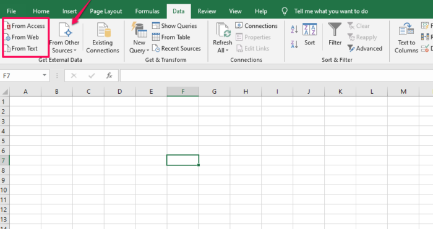Expand the Name Box dropdown
Screen dimensions: 433x229
click(x=44, y=75)
